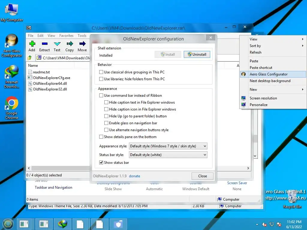The height and width of the screenshot is (230, 307).
Task: Click the vertical scrollbar down arrow behind dialog
Action: 255,156
